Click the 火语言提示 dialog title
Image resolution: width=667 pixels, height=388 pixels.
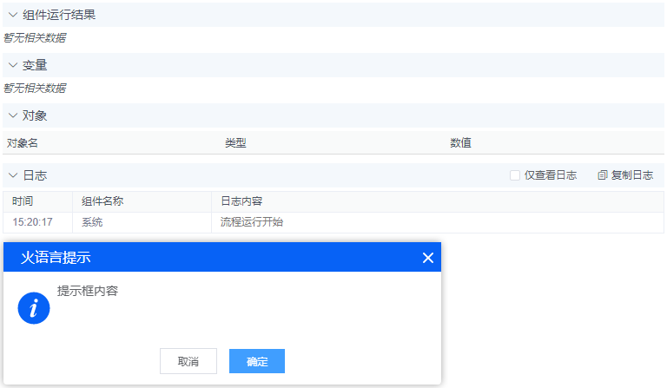point(56,258)
